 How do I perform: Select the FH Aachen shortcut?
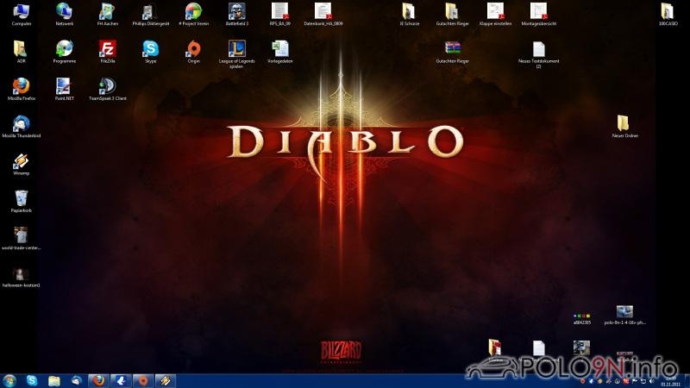coord(107,14)
